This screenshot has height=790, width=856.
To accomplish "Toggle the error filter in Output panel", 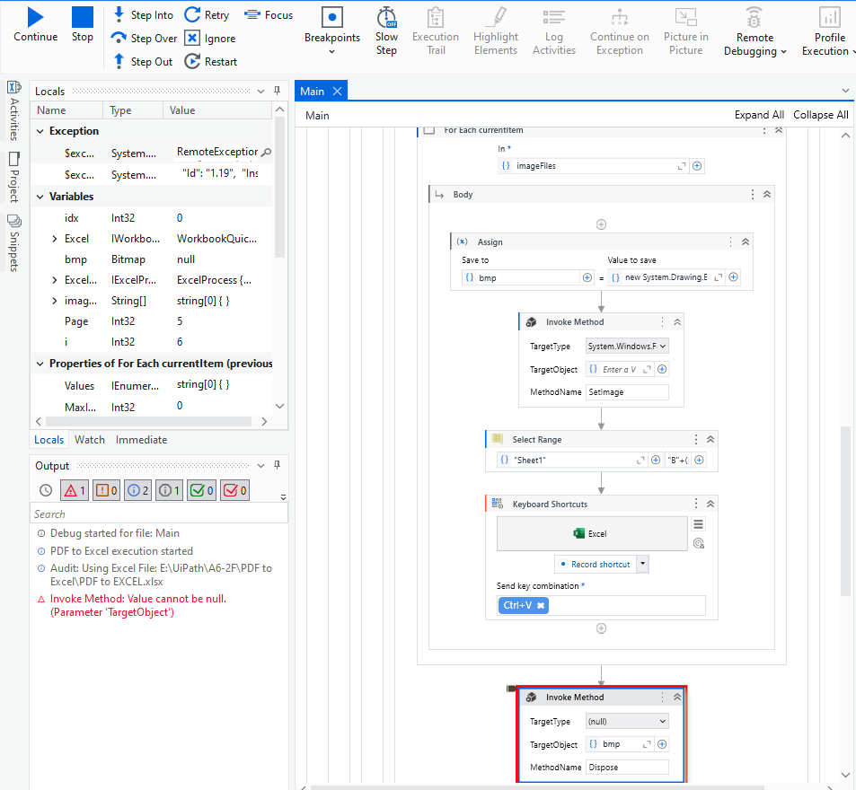I will (x=75, y=490).
